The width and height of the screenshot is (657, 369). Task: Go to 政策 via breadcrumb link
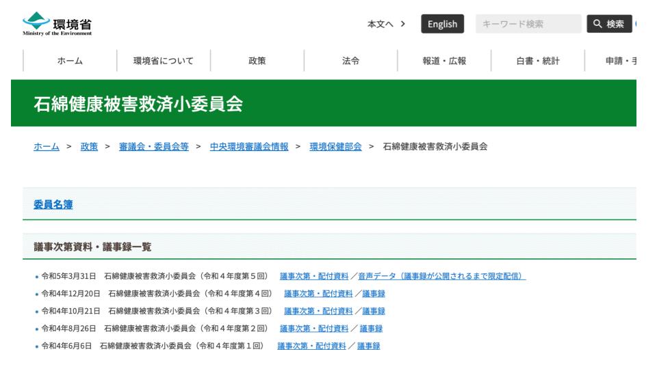click(89, 146)
